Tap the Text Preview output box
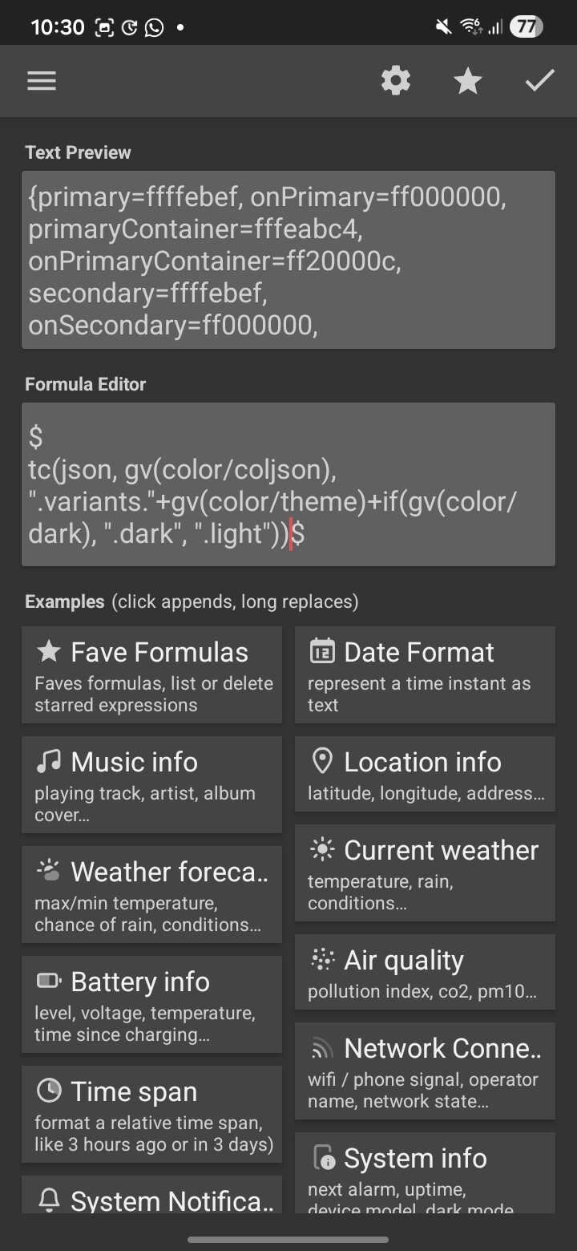Image resolution: width=577 pixels, height=1251 pixels. coord(288,260)
